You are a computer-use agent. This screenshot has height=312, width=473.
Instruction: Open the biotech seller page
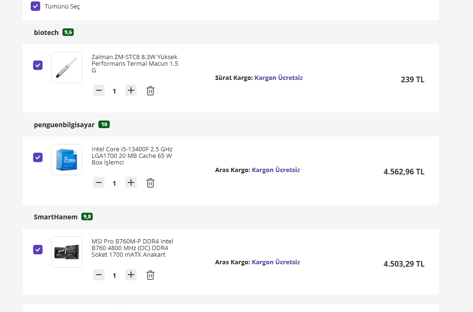[46, 33]
